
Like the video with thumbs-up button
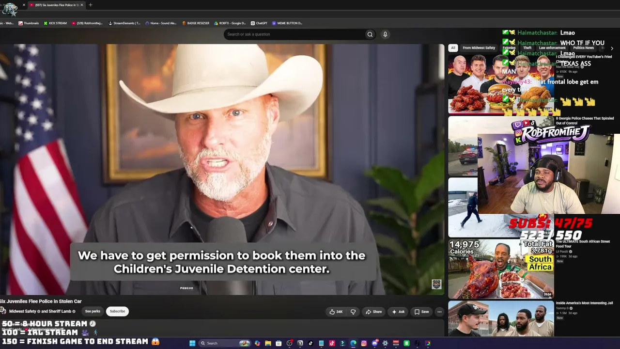[x=336, y=312]
